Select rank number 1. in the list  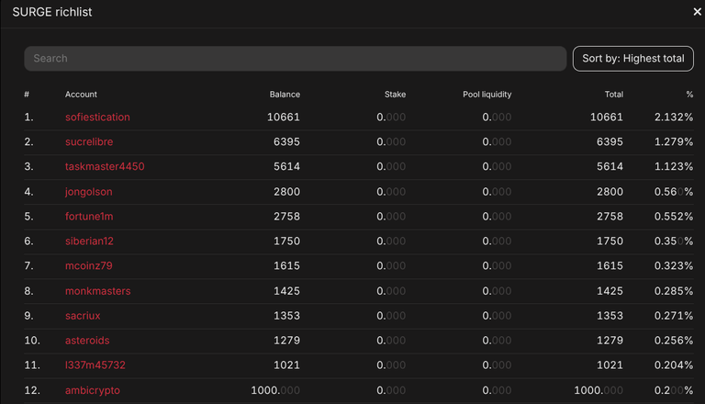click(x=28, y=117)
